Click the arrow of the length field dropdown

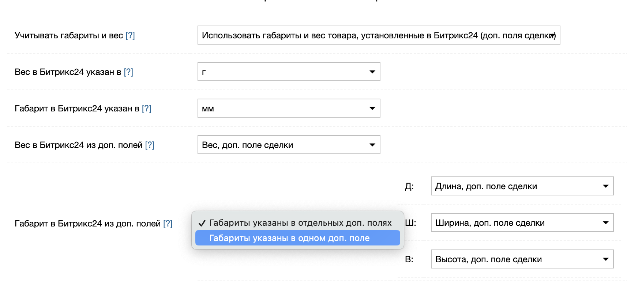point(605,186)
